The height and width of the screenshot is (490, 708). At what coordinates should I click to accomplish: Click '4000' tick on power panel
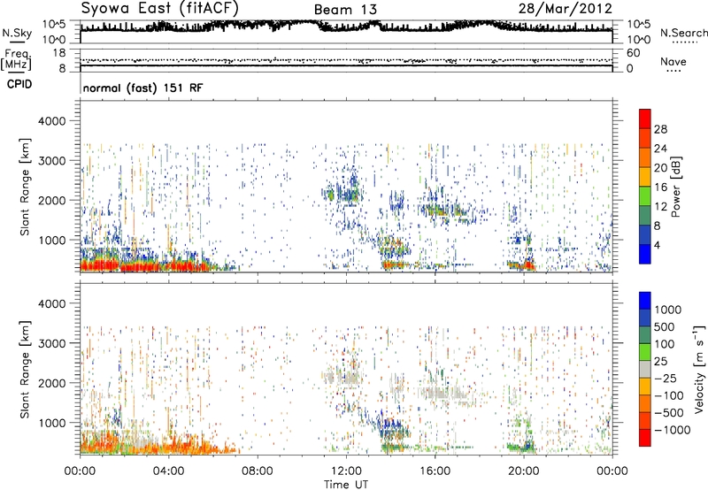coord(52,121)
